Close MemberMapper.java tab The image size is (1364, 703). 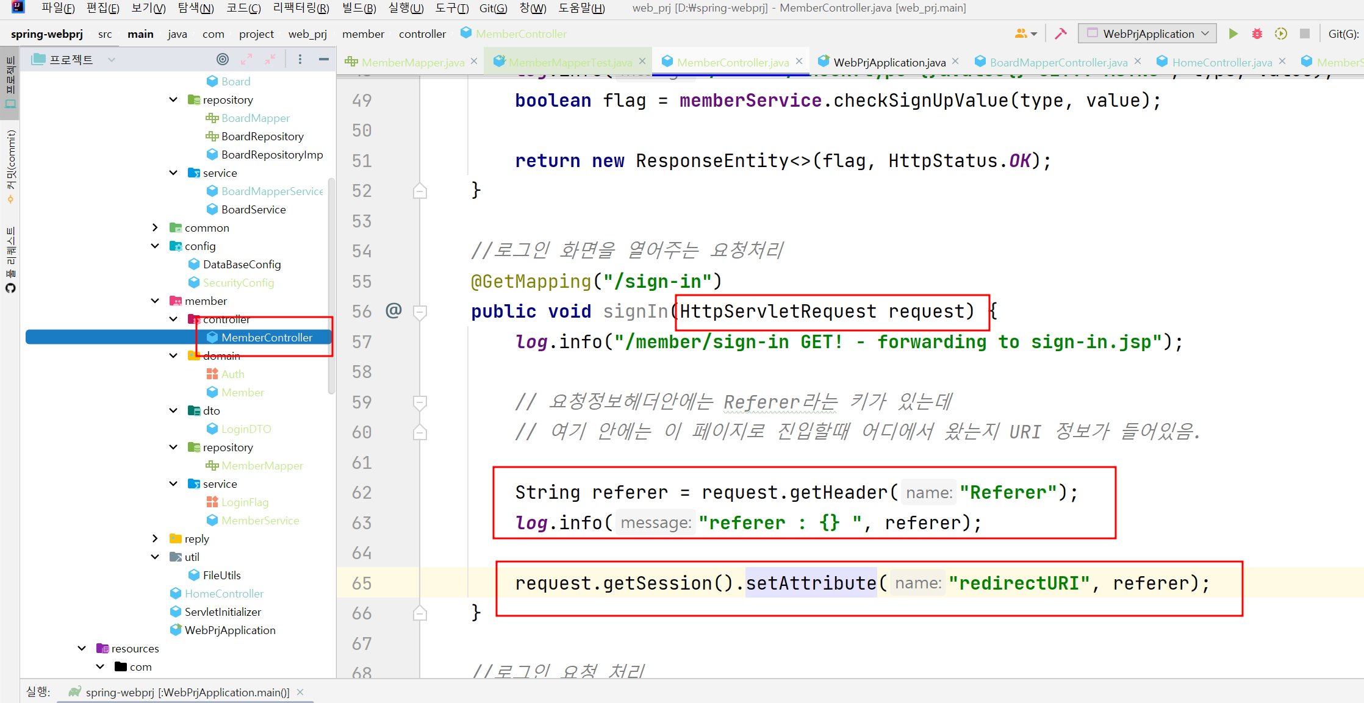point(474,62)
